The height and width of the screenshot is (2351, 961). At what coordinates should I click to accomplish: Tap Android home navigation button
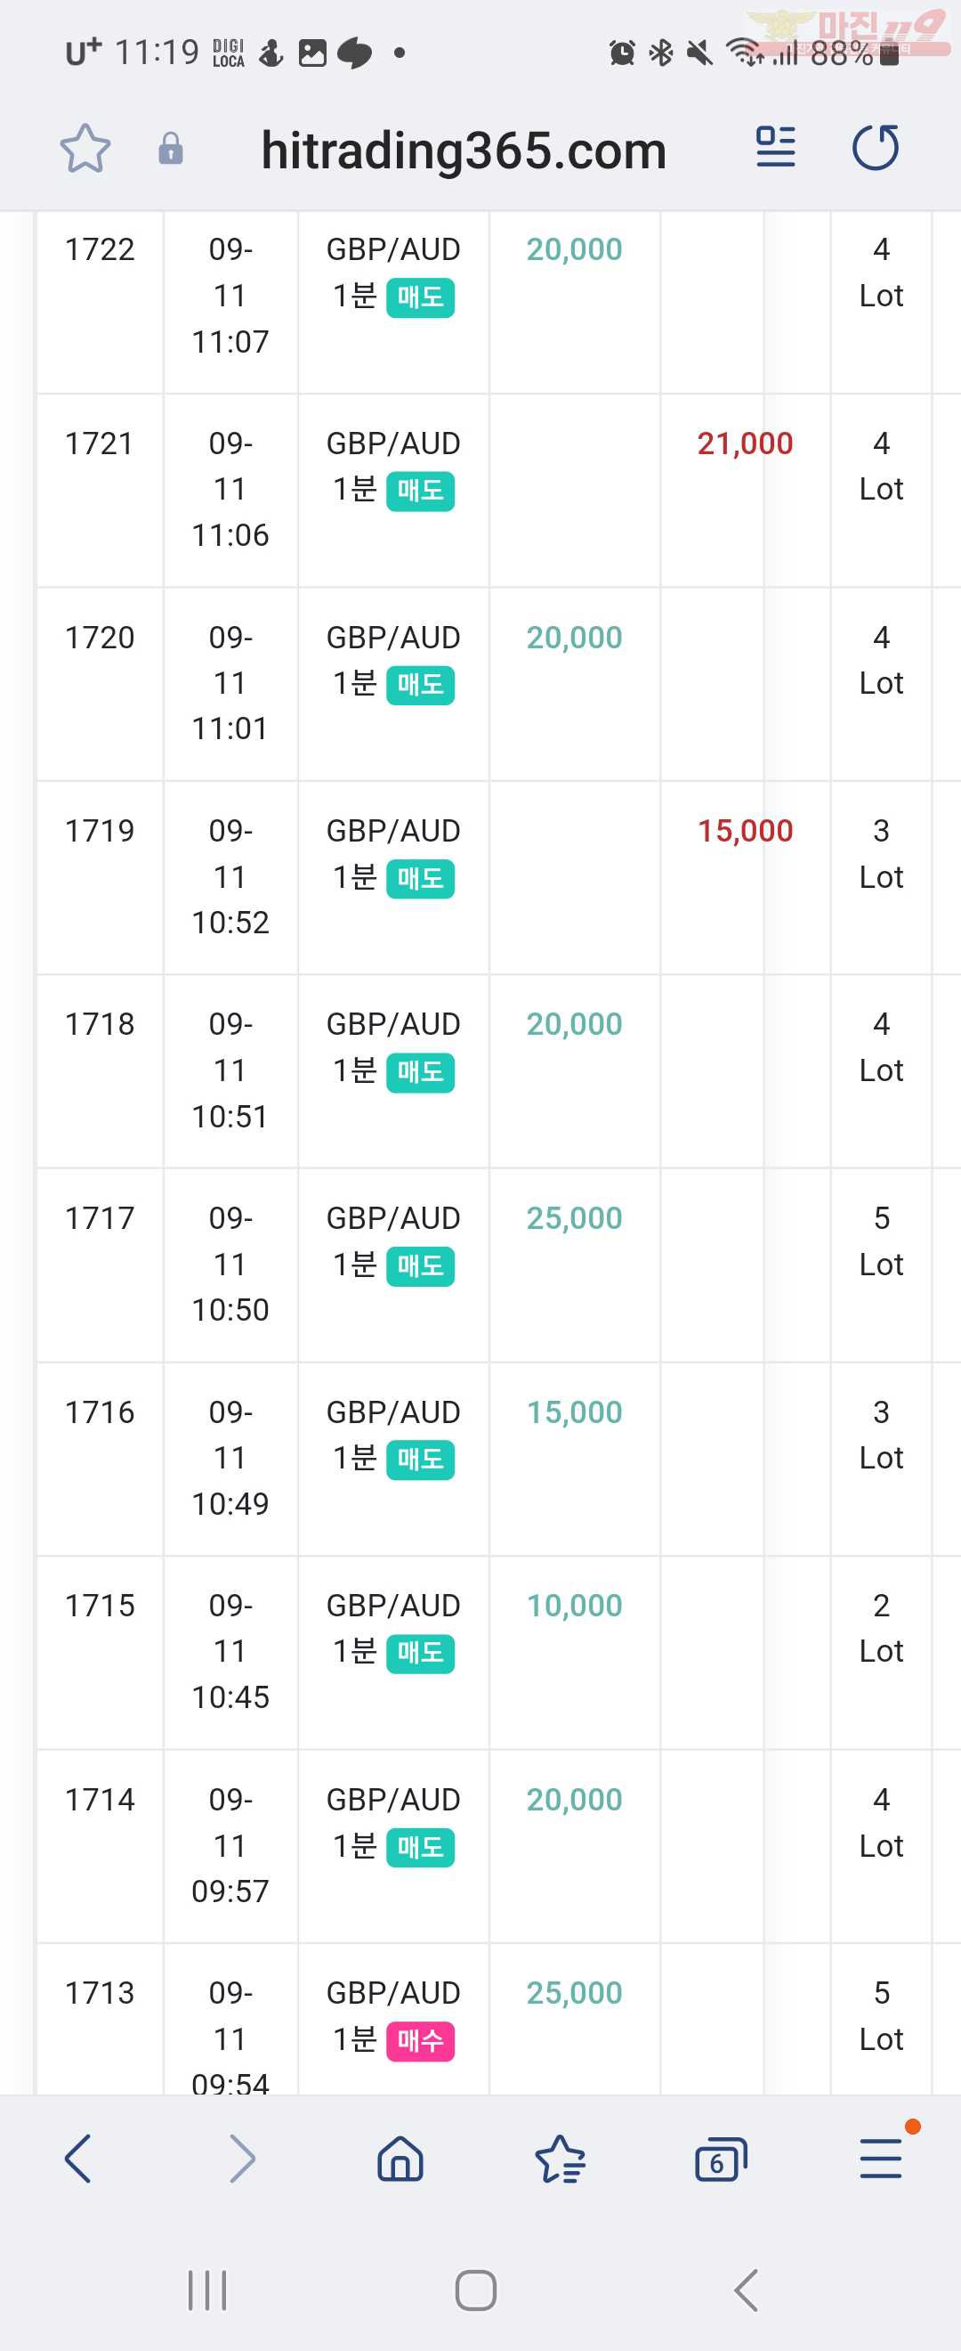click(x=476, y=2290)
